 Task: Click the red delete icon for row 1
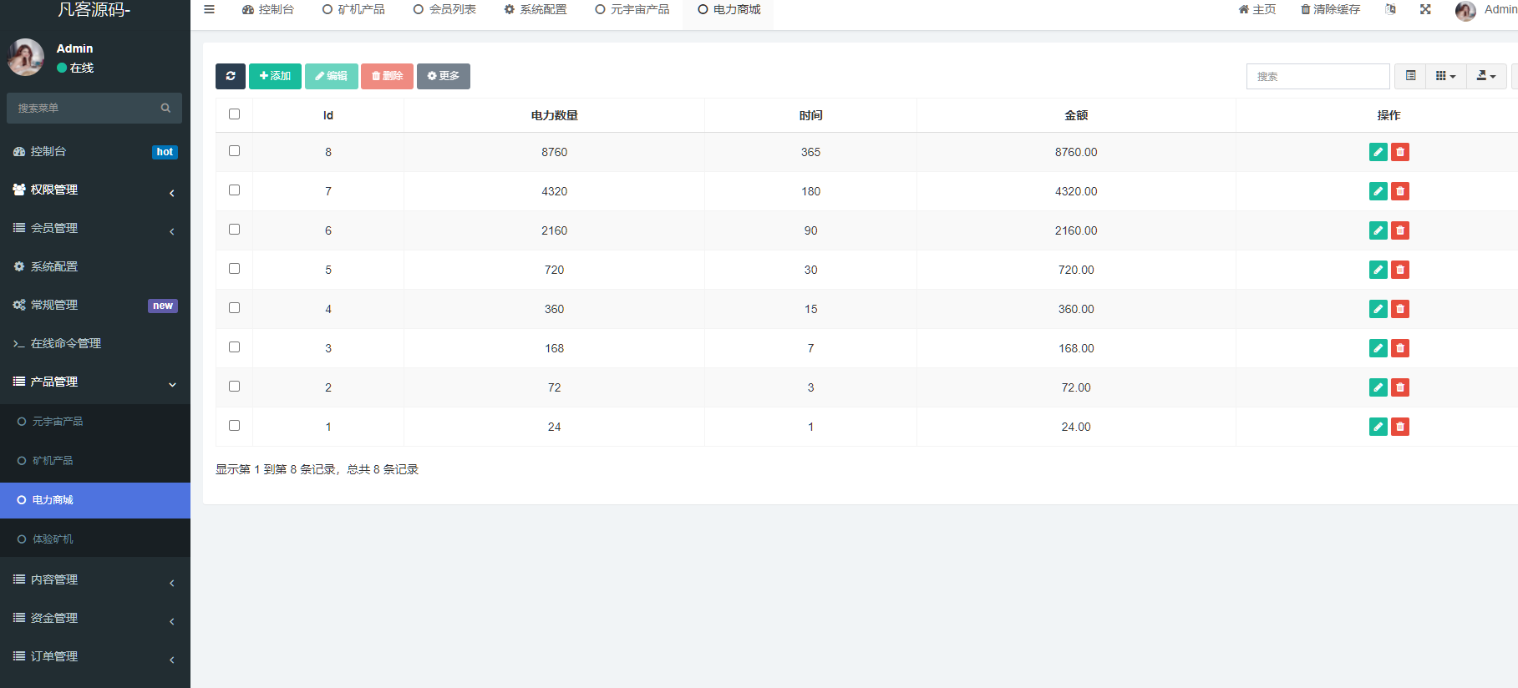(x=1400, y=427)
